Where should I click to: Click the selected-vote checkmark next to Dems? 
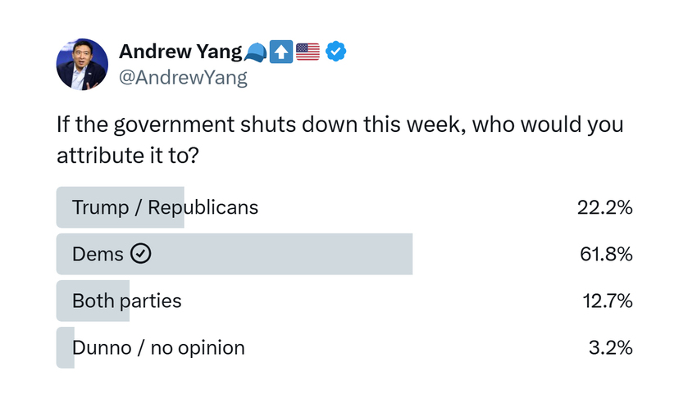[x=140, y=253]
